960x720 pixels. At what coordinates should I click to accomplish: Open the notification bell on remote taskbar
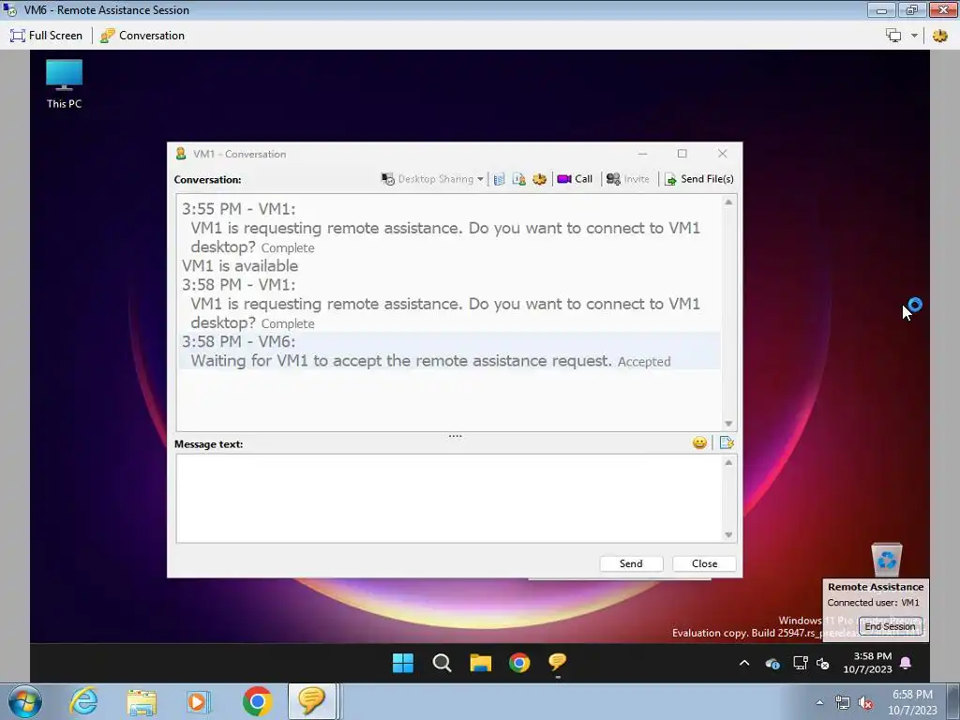pos(906,663)
